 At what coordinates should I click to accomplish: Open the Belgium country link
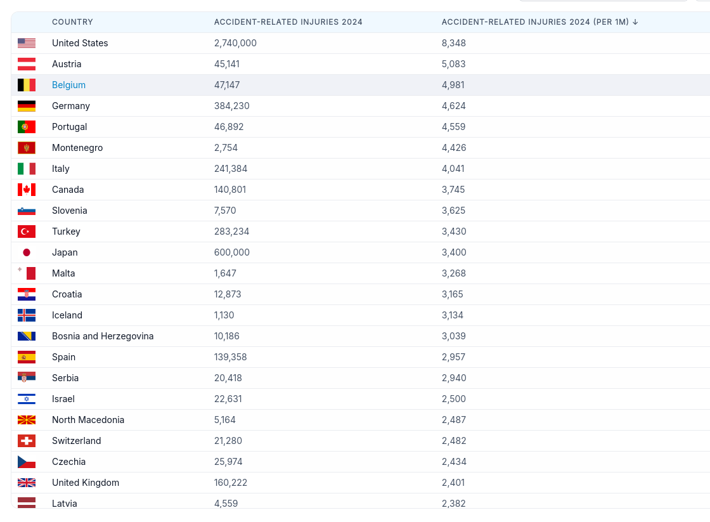[69, 85]
